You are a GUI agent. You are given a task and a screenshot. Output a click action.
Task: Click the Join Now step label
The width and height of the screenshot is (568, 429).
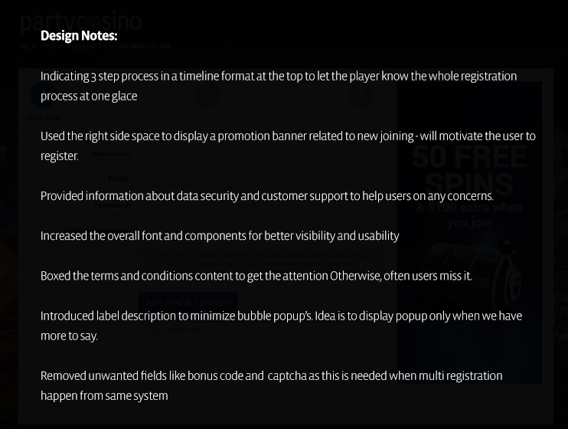click(44, 118)
